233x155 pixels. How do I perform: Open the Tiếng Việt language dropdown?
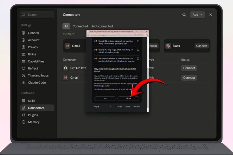(x=102, y=107)
